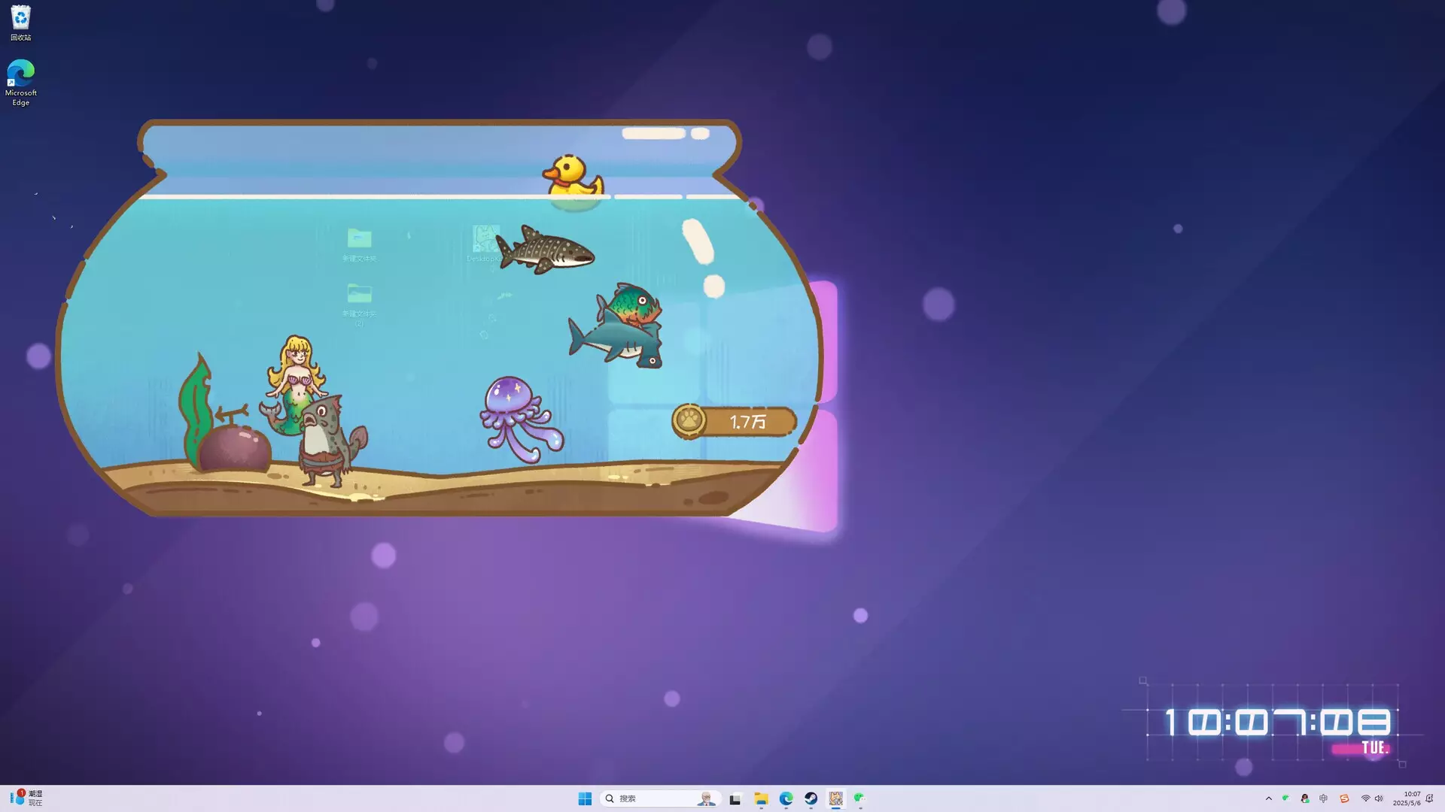Expand the hidden system tray icons chevron
The width and height of the screenshot is (1445, 812).
[x=1268, y=798]
